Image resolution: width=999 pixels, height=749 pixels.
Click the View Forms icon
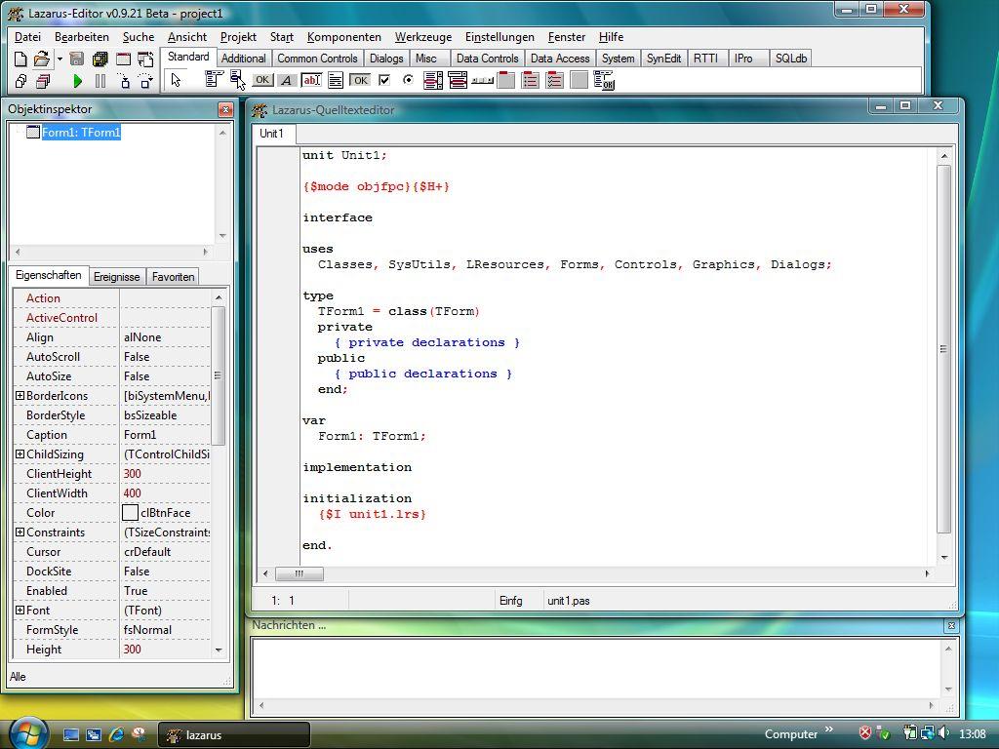pos(43,81)
